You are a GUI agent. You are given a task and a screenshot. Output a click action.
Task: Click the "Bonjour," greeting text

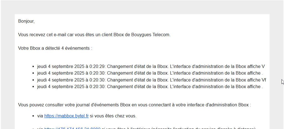point(26,21)
